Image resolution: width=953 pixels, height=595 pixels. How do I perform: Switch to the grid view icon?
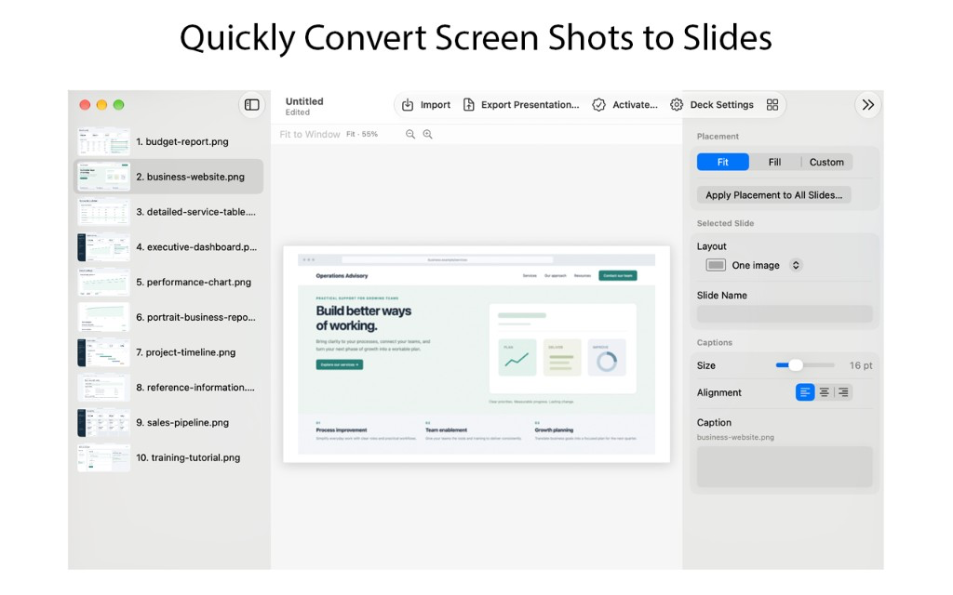pos(772,104)
